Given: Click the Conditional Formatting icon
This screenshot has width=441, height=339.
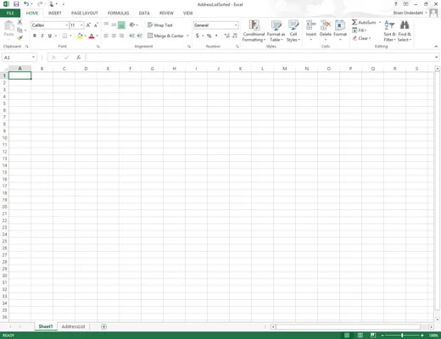Looking at the screenshot, I should (x=254, y=25).
